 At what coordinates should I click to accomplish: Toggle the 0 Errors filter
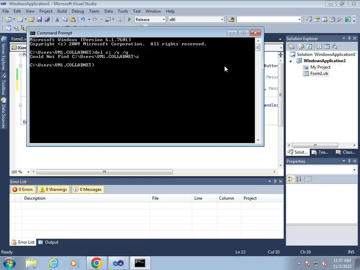(23, 189)
